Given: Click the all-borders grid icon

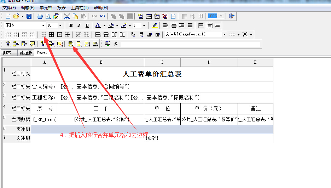Looking at the screenshot, I should [x=52, y=35].
